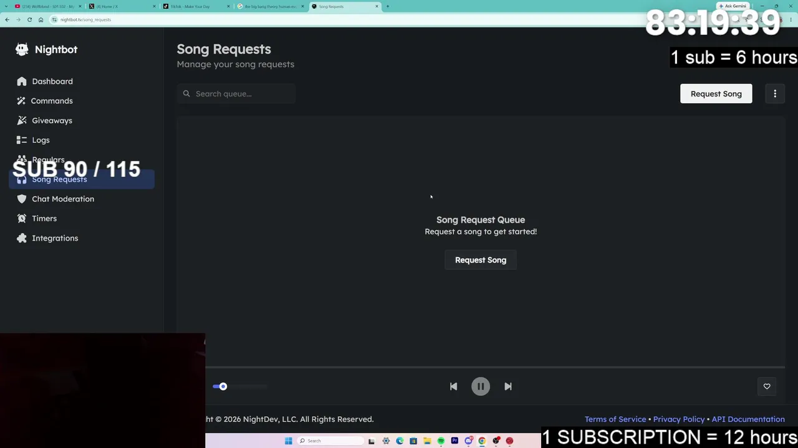Open the Windows Start menu
Image resolution: width=798 pixels, height=448 pixels.
[x=288, y=441]
